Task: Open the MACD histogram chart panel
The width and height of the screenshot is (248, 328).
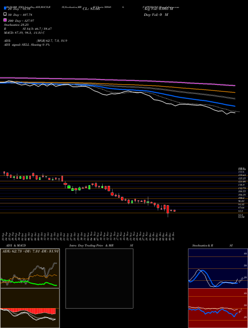Action: pos(30,308)
